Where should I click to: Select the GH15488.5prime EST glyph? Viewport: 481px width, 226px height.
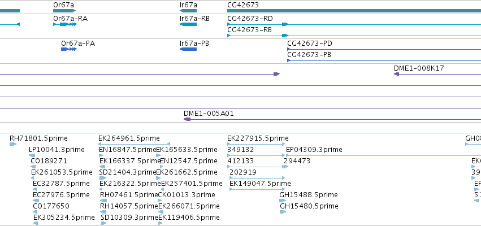click(x=283, y=201)
